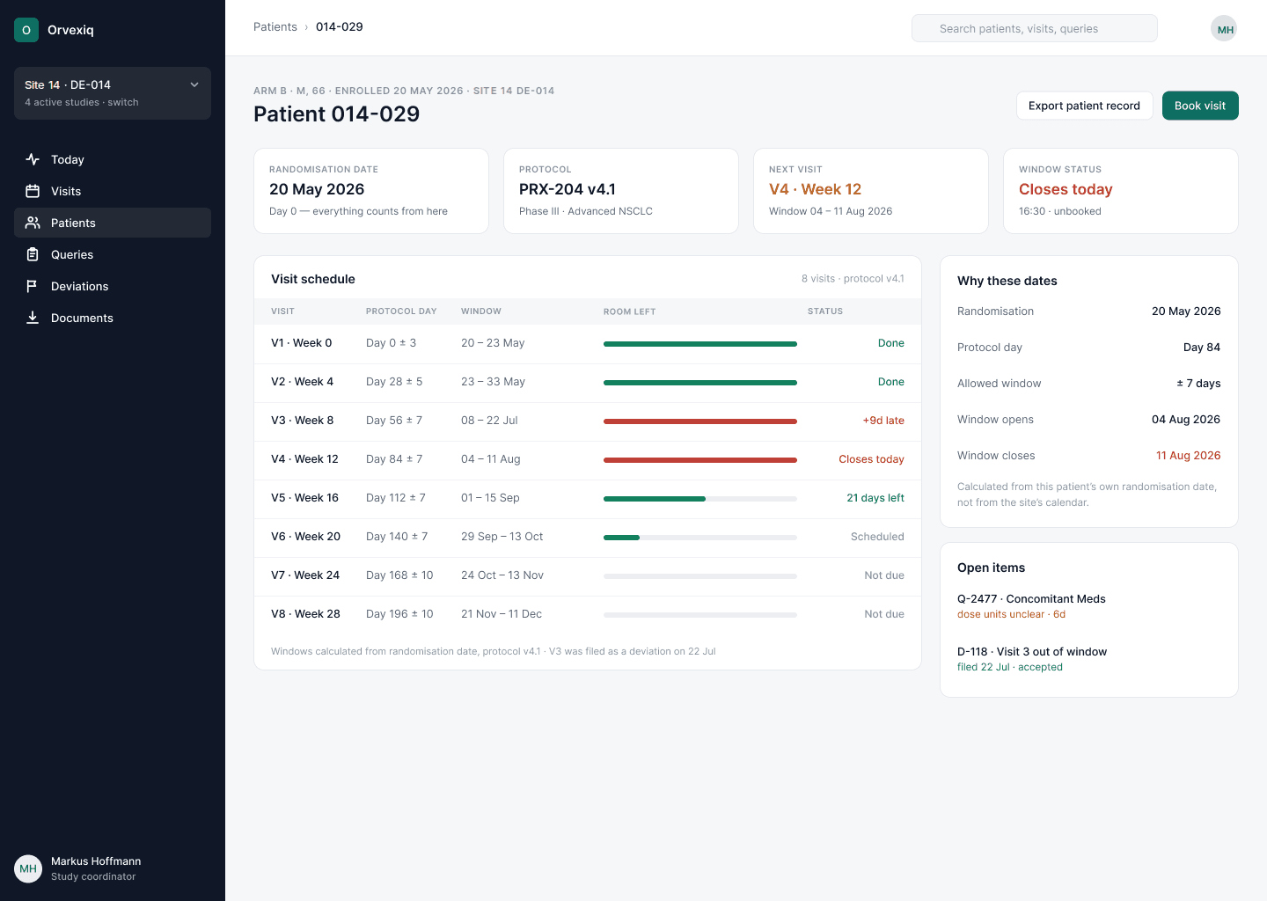Screen dimensions: 1267x901
Task: Click the Allowed window value '± 7 days'
Action: (1198, 384)
